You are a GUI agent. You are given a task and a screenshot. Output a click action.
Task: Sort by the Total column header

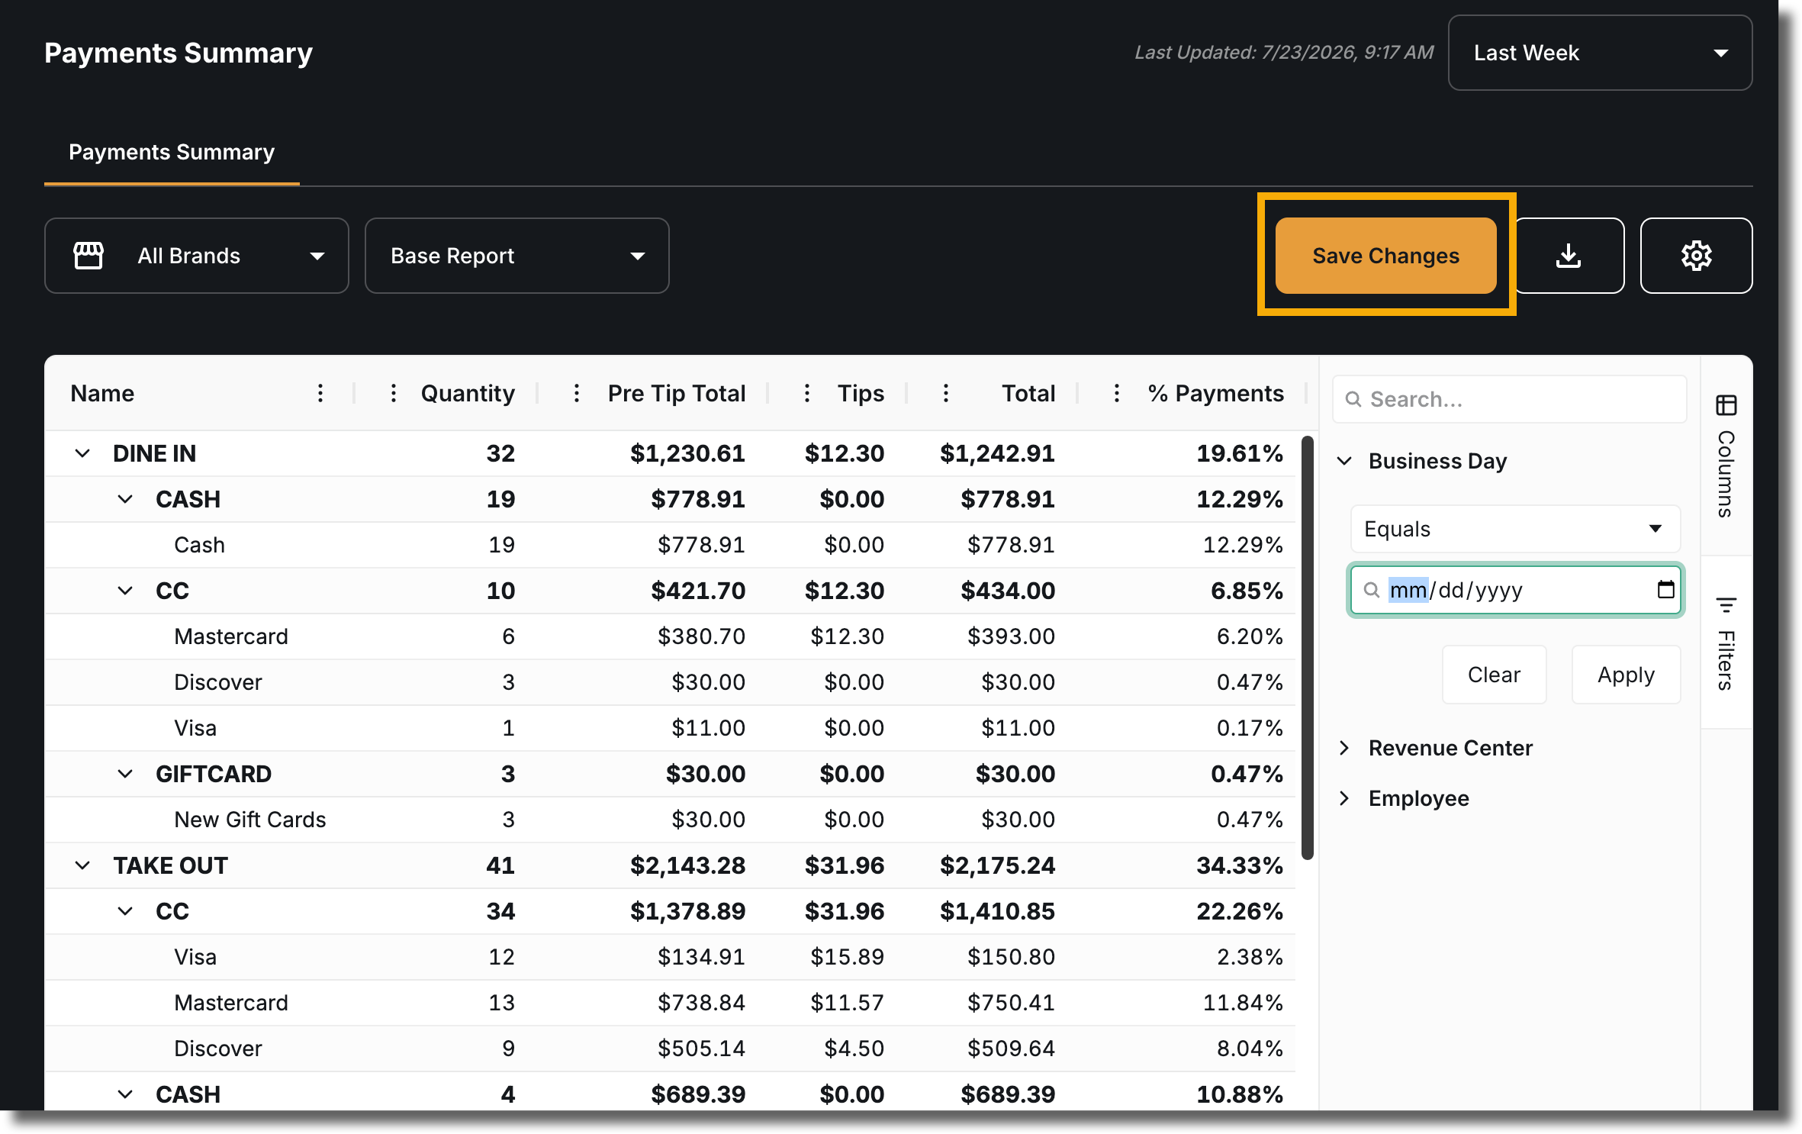(1028, 393)
